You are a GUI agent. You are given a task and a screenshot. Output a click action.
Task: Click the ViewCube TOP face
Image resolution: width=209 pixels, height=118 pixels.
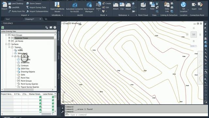[x=194, y=35]
